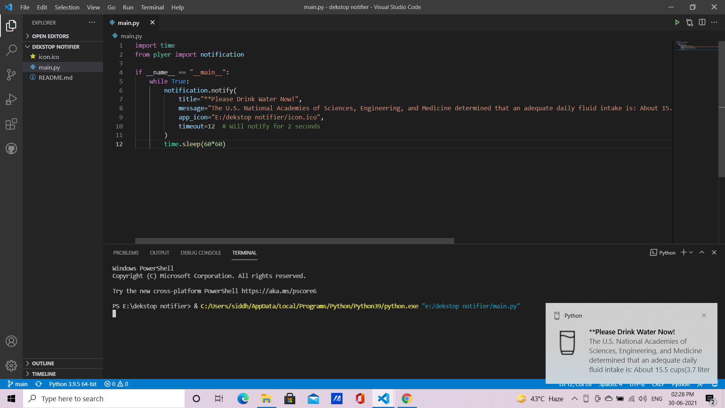725x408 pixels.
Task: Expand the OPEN EDITORS section
Action: coord(50,36)
